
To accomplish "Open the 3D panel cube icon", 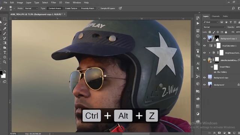I will pyautogui.click(x=198, y=84).
